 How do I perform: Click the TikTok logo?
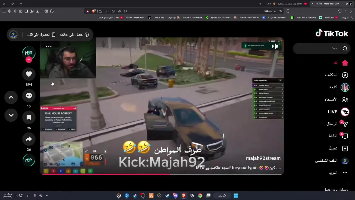point(332,33)
